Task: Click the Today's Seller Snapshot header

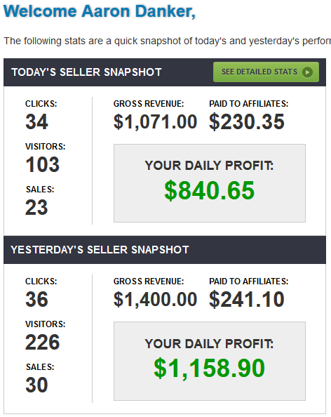Action: (x=86, y=72)
